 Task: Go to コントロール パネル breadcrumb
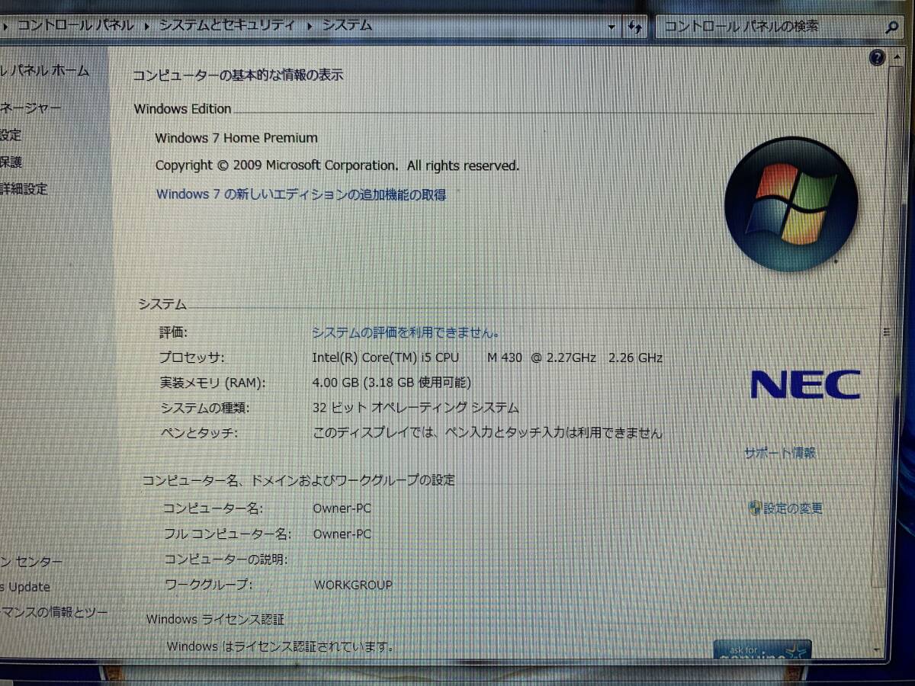click(75, 26)
